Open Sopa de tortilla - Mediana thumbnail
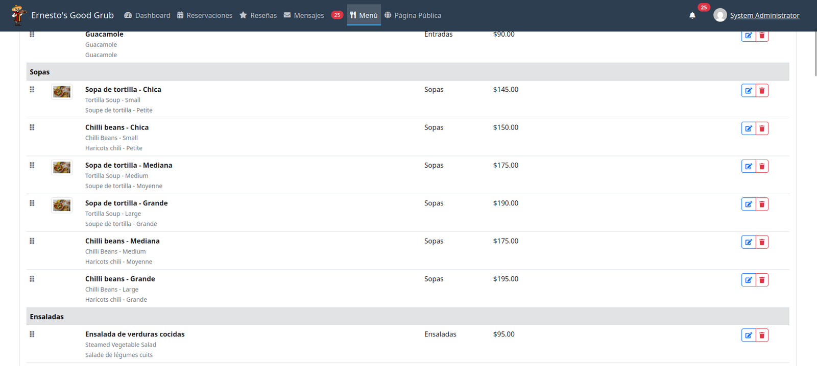This screenshot has height=366, width=817. click(x=62, y=168)
